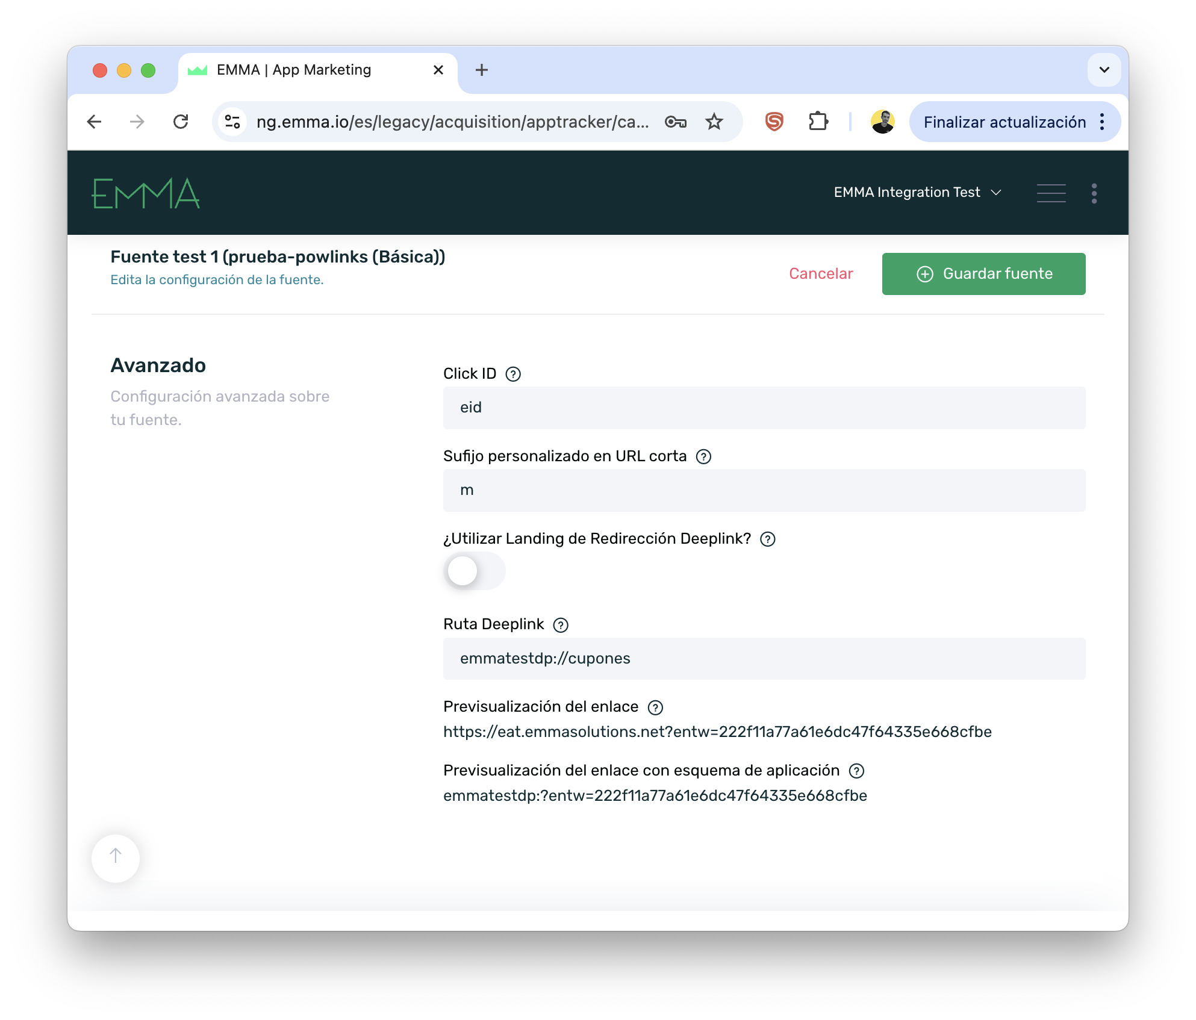Click the Cancelar link

[821, 274]
